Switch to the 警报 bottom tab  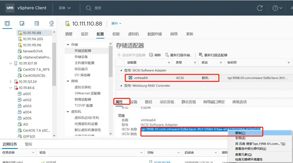coord(28,144)
